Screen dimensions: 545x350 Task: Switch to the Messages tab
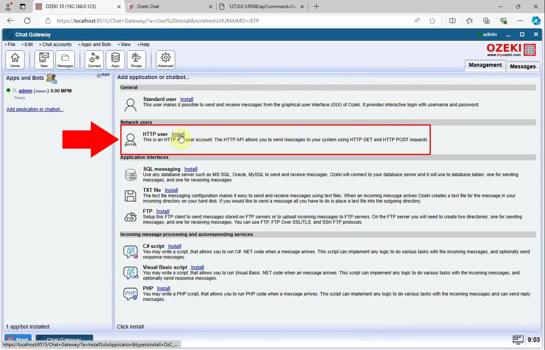pyautogui.click(x=523, y=66)
